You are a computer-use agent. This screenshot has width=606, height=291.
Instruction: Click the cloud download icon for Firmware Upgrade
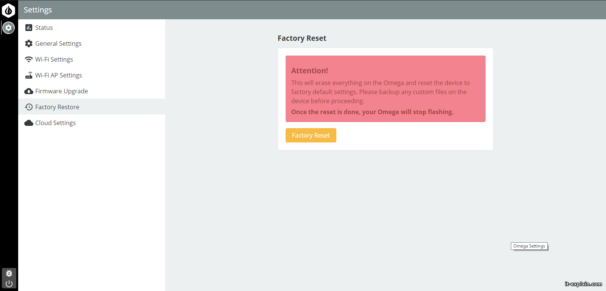(29, 91)
